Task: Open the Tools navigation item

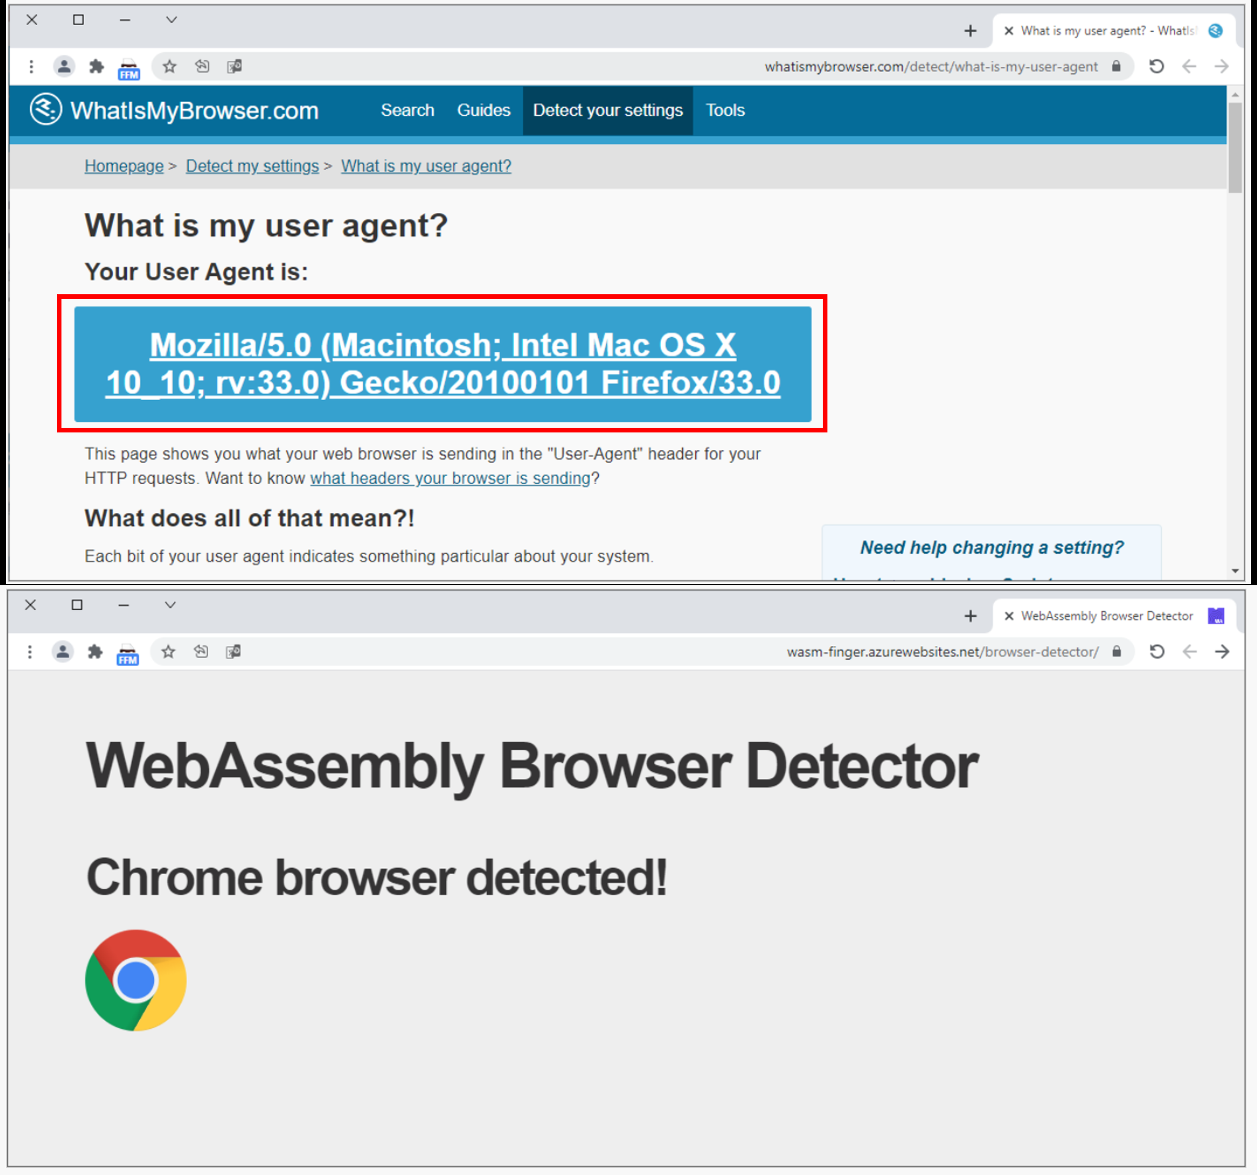Action: (725, 110)
